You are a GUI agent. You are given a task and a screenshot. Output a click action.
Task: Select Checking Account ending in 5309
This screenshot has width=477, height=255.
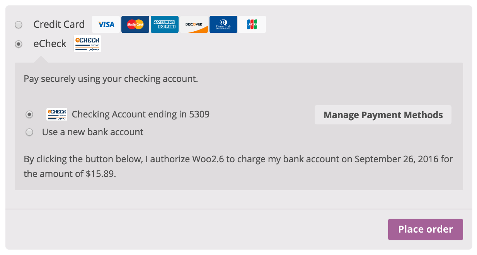(29, 114)
